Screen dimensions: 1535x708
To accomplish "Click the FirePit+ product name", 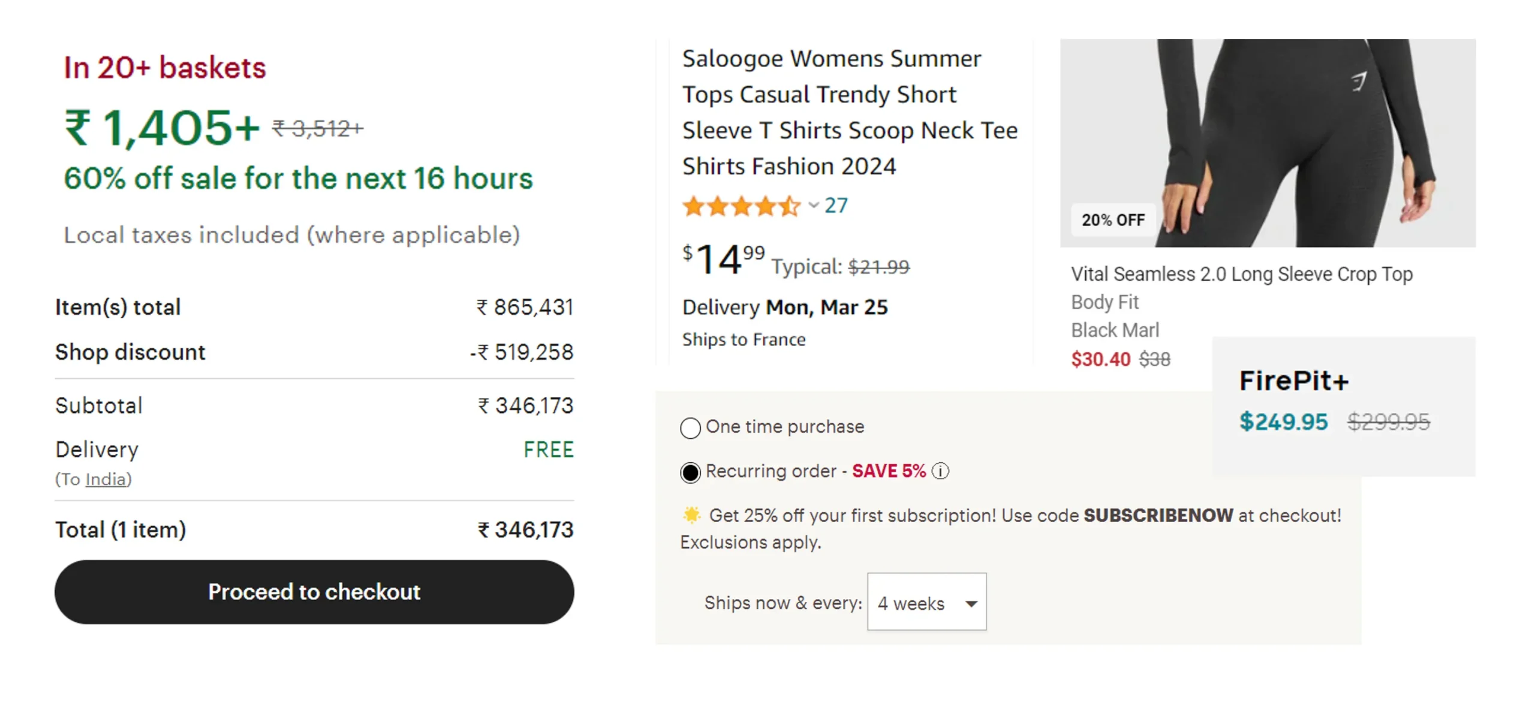I will pos(1293,379).
